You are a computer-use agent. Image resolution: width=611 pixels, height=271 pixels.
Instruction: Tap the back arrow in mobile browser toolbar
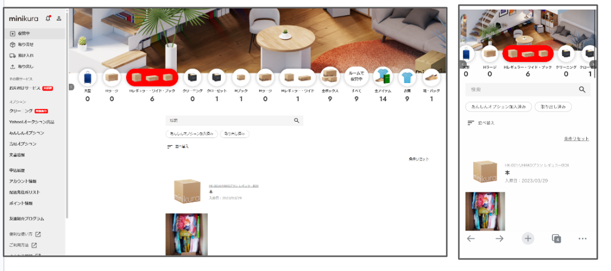tap(472, 238)
